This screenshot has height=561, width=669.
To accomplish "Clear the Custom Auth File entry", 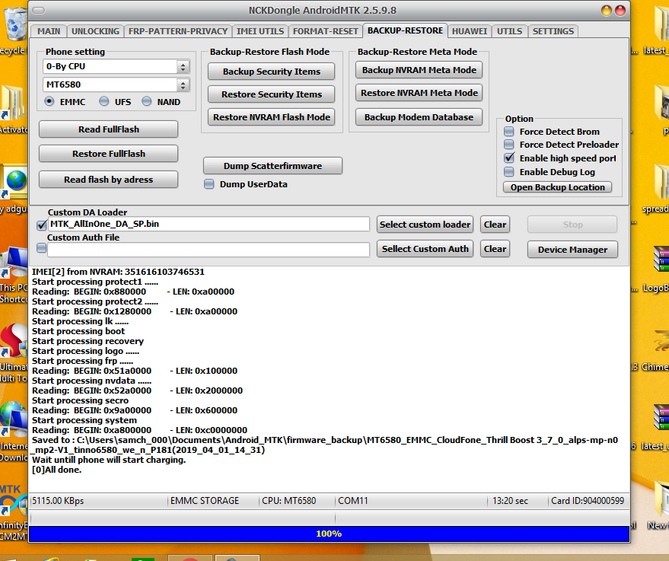I will 495,249.
